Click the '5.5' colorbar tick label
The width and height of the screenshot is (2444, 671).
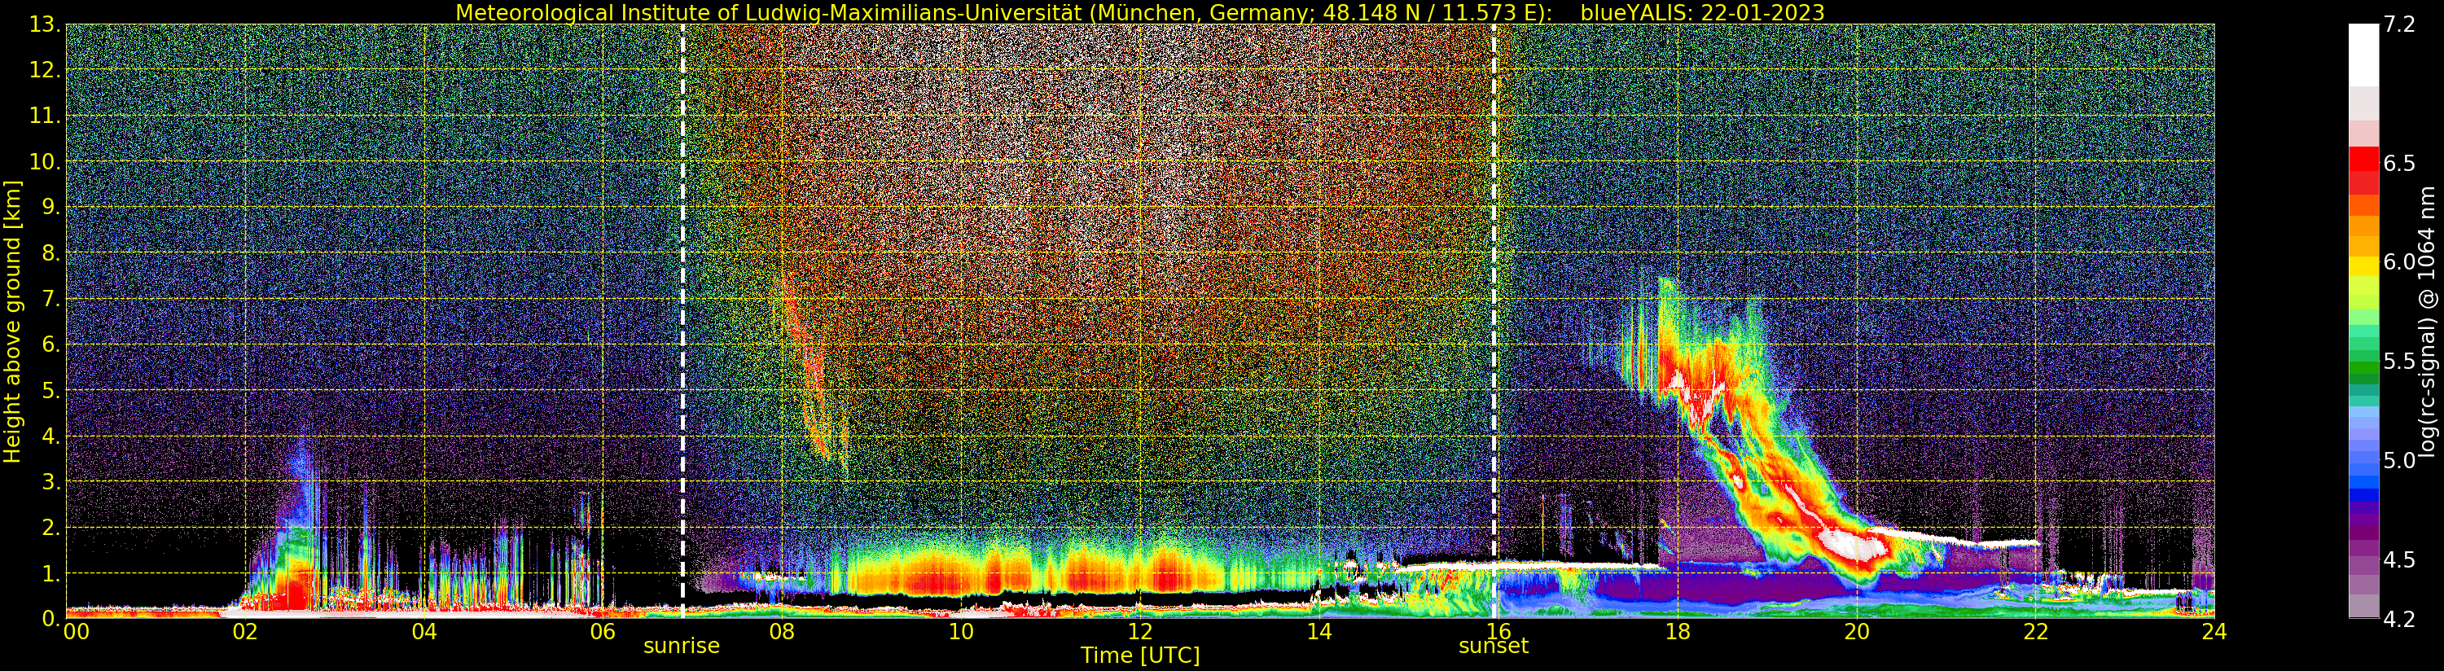pyautogui.click(x=2399, y=362)
